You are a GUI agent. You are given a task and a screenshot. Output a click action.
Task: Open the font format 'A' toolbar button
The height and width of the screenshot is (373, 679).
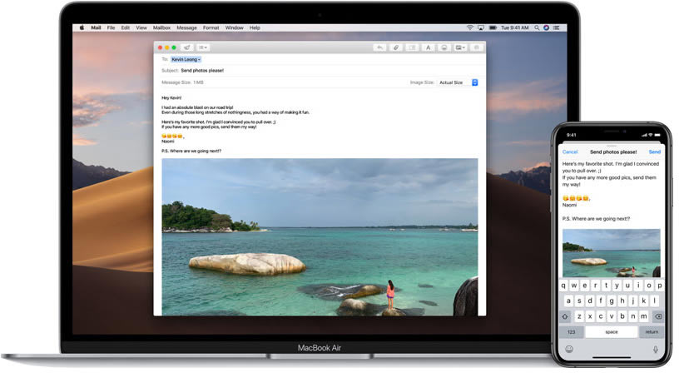pos(429,47)
